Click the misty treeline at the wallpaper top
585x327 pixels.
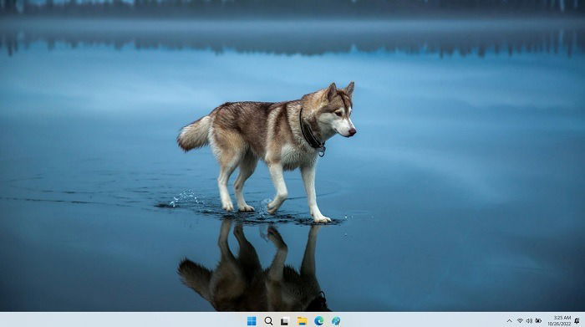[292, 8]
